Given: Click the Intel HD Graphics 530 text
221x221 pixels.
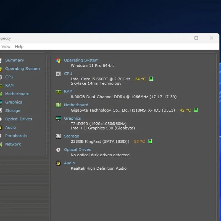Looking at the screenshot, I should [x=103, y=128].
